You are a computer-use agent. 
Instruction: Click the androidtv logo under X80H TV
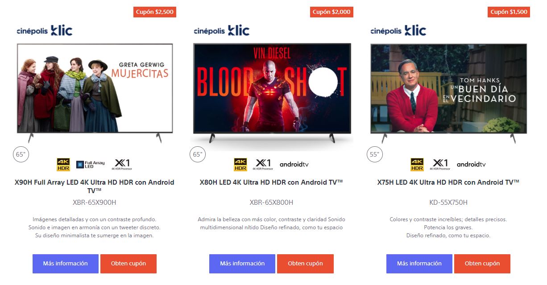tap(294, 165)
